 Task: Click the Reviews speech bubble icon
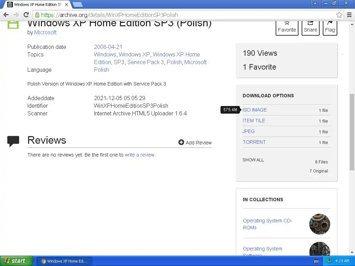13,141
